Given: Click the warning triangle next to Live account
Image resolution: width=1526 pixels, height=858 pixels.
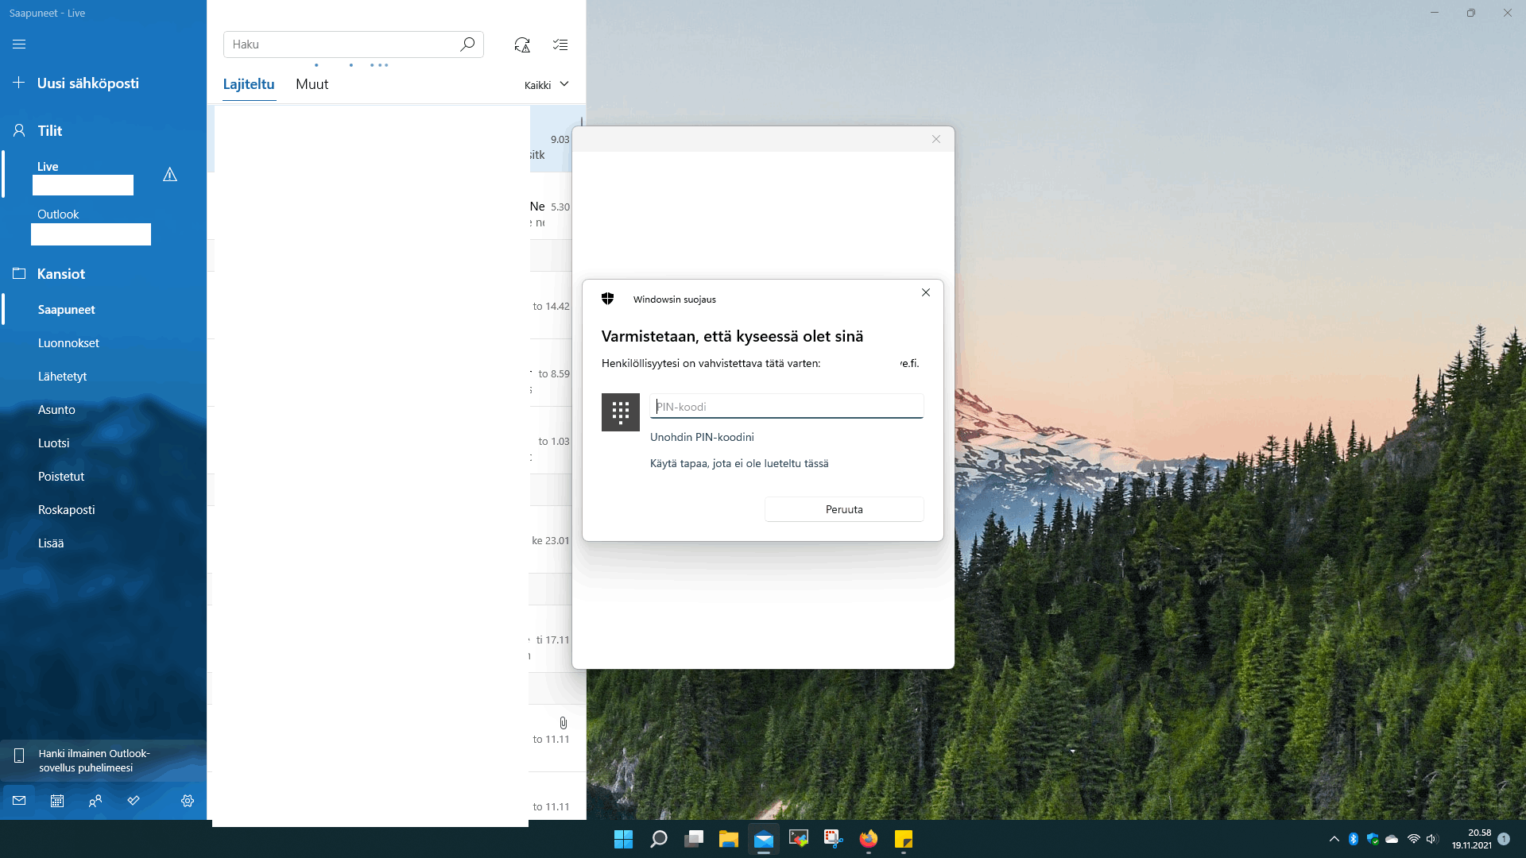Looking at the screenshot, I should (170, 175).
